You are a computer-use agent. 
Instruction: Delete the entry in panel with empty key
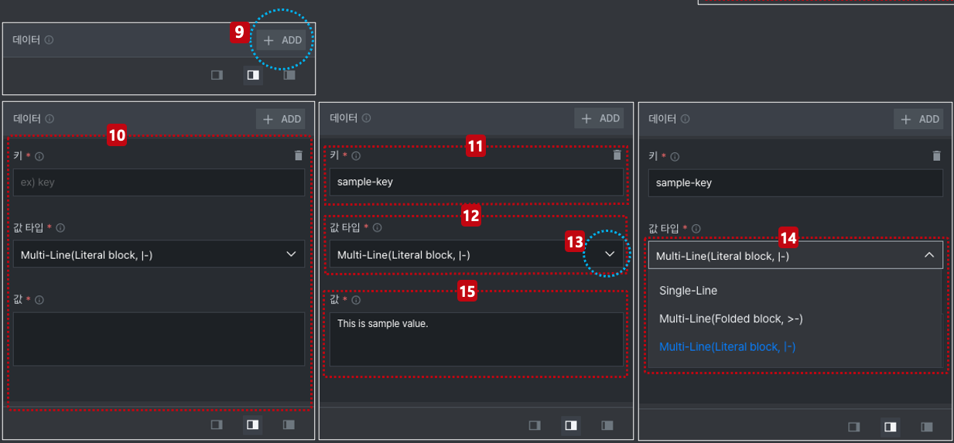(299, 155)
